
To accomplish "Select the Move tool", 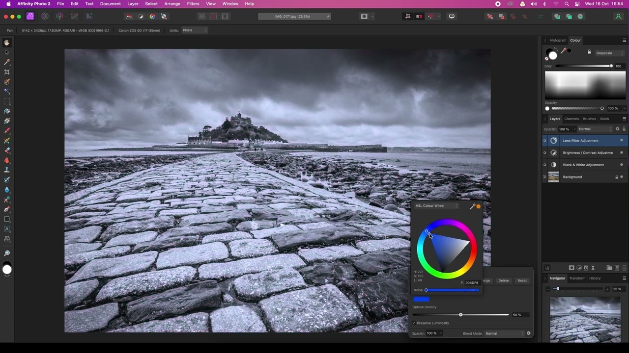I will coord(7,52).
